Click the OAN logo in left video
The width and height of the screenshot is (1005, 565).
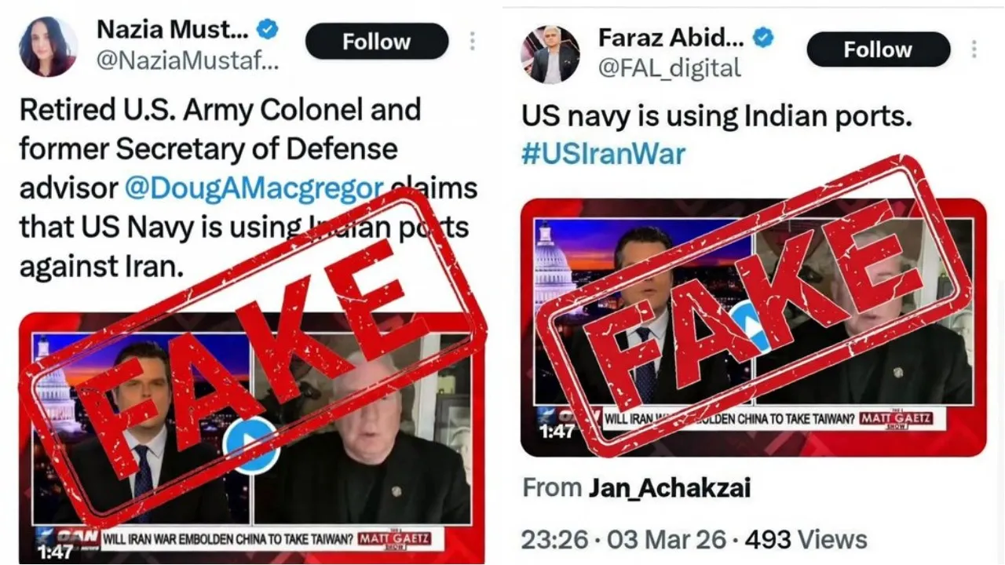[x=68, y=539]
